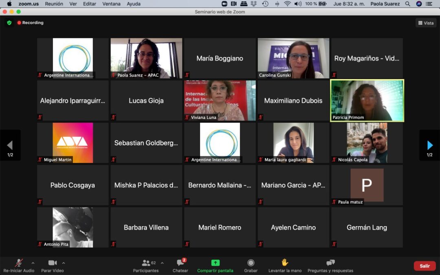440x275 pixels.
Task: Select Alejandro Iparraguirre participant tile
Action: click(73, 101)
